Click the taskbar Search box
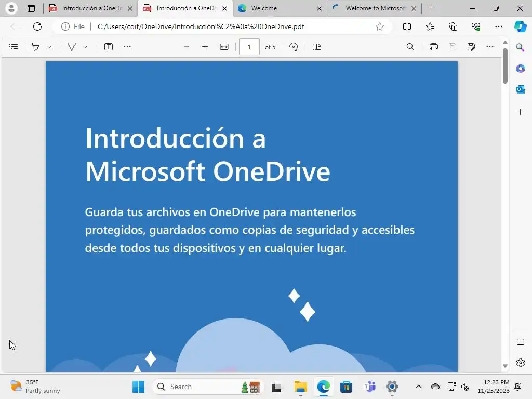The height and width of the screenshot is (399, 532). (x=208, y=387)
